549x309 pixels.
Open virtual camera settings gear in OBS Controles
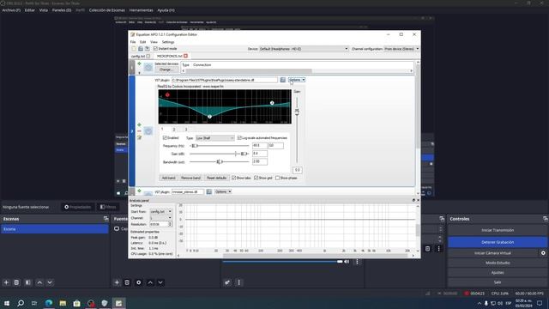543,253
